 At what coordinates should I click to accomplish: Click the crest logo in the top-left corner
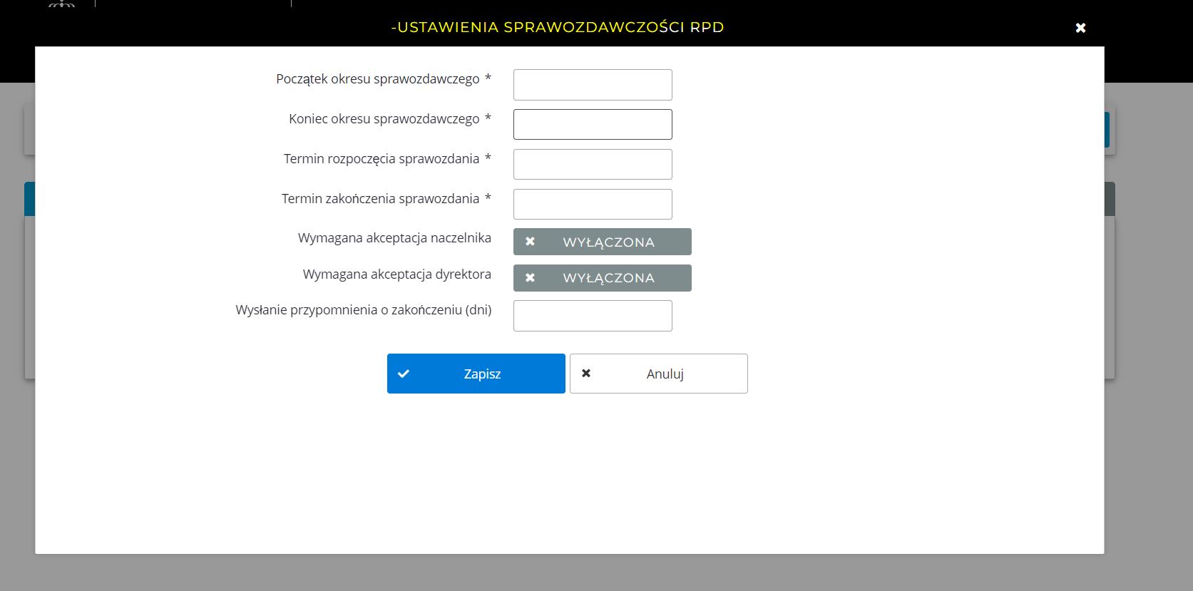tap(62, 4)
